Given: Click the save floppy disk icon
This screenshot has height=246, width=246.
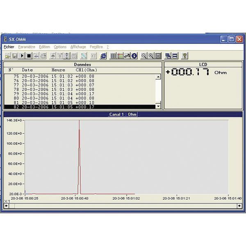Looking at the screenshot, I should click(x=15, y=56).
